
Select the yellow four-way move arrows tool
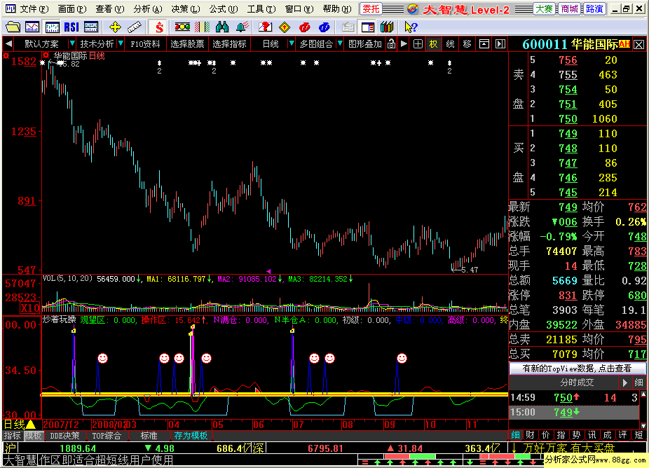115,27
